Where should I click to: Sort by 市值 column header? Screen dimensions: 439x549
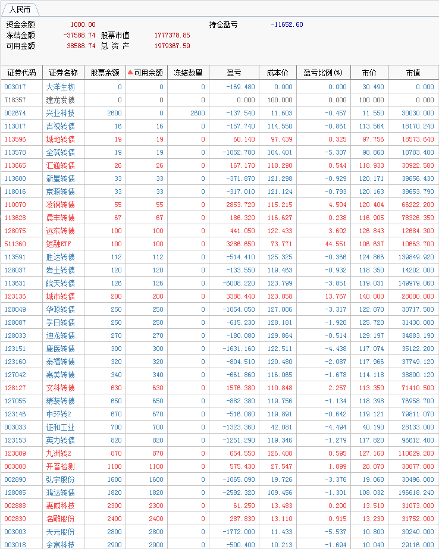pyautogui.click(x=413, y=73)
